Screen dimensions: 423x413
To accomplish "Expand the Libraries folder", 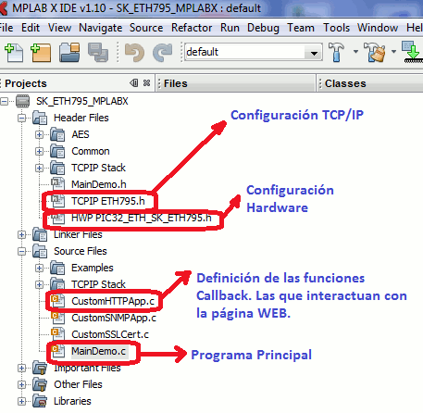I will pyautogui.click(x=21, y=401).
